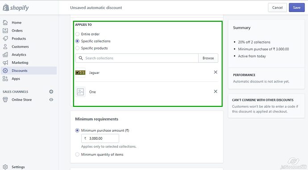This screenshot has height=170, width=308.
Task: Click the Products tag icon
Action: pyautogui.click(x=5, y=39)
